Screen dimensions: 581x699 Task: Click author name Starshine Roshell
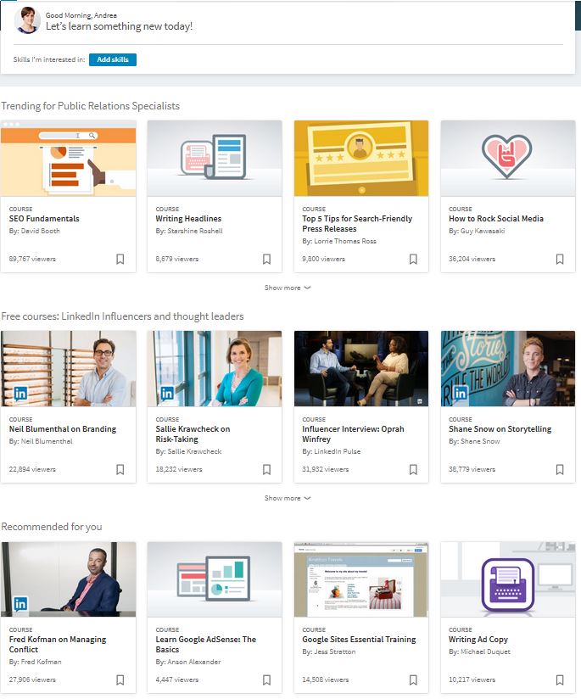[x=195, y=231]
